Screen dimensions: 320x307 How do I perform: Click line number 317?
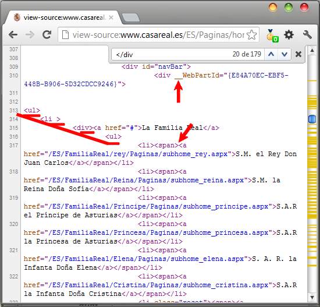pos(14,146)
